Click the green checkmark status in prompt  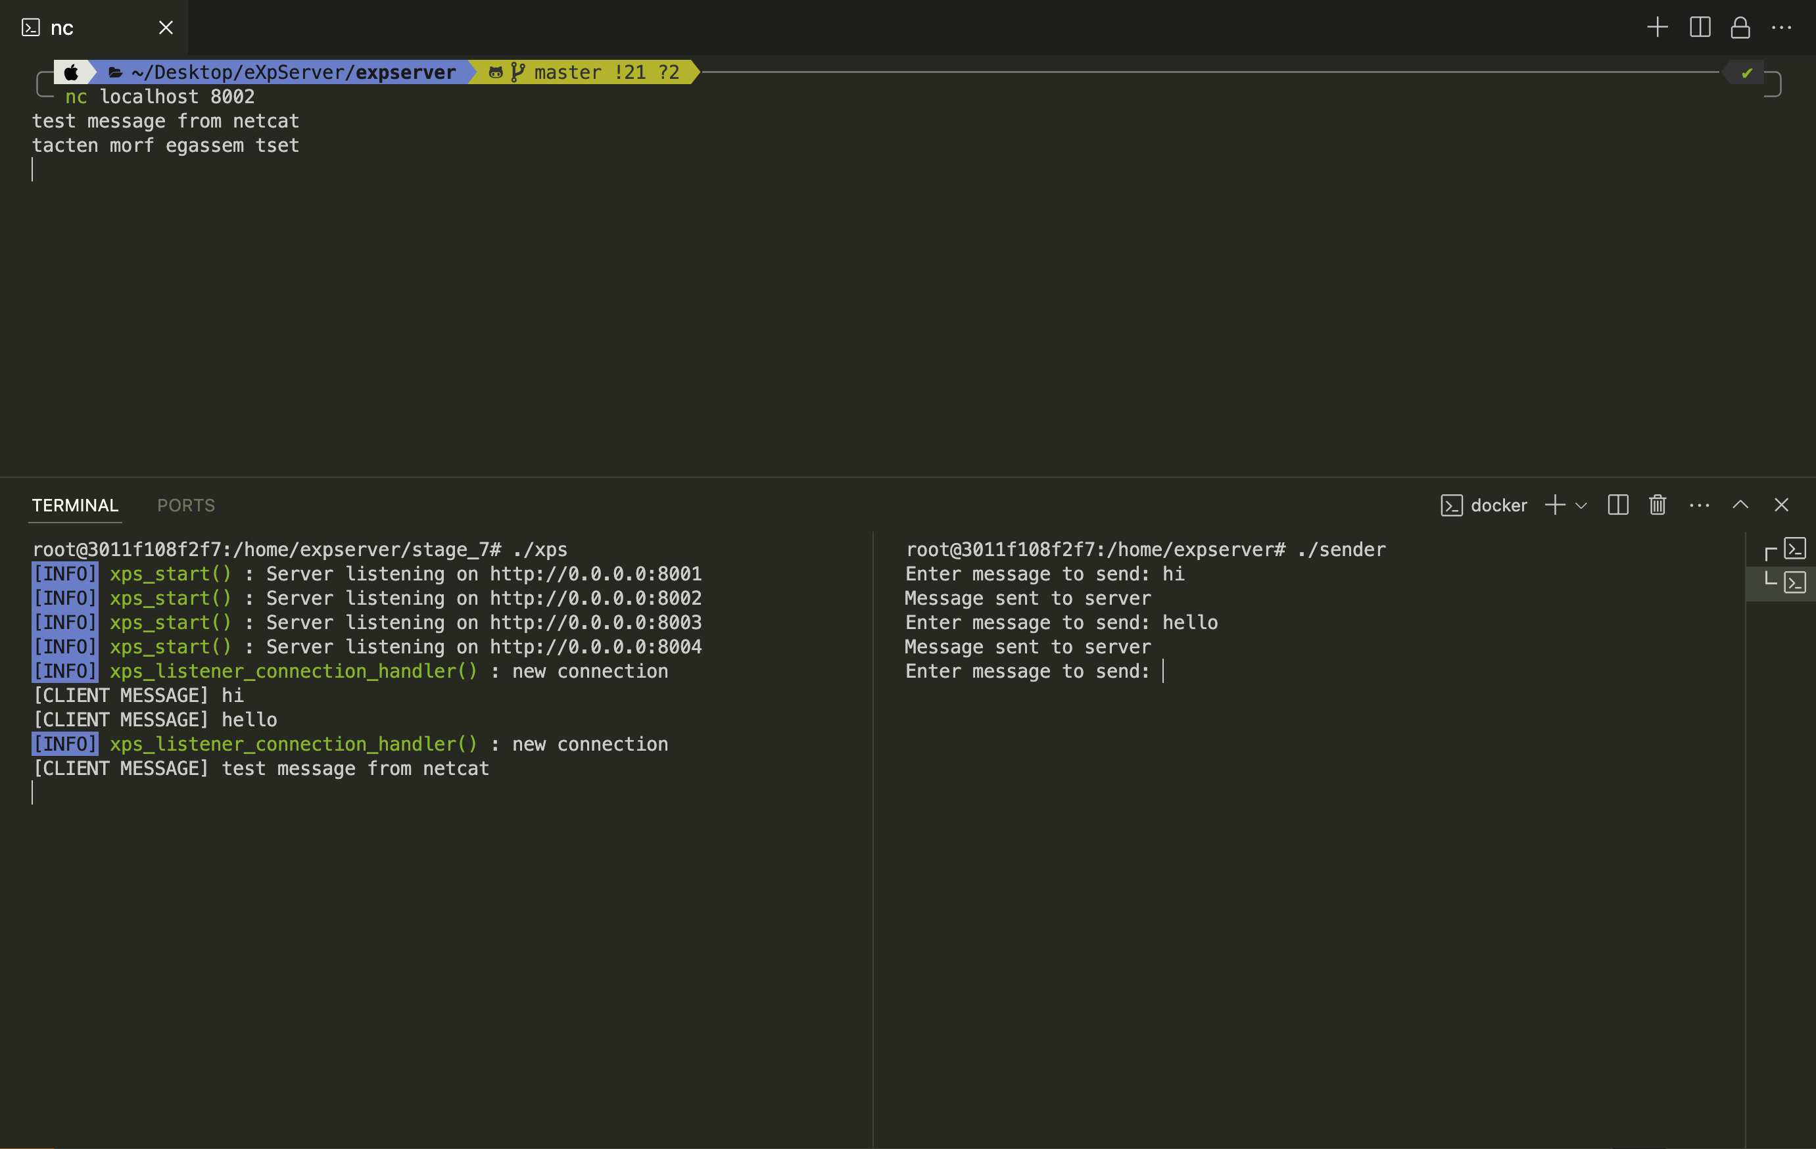point(1746,73)
